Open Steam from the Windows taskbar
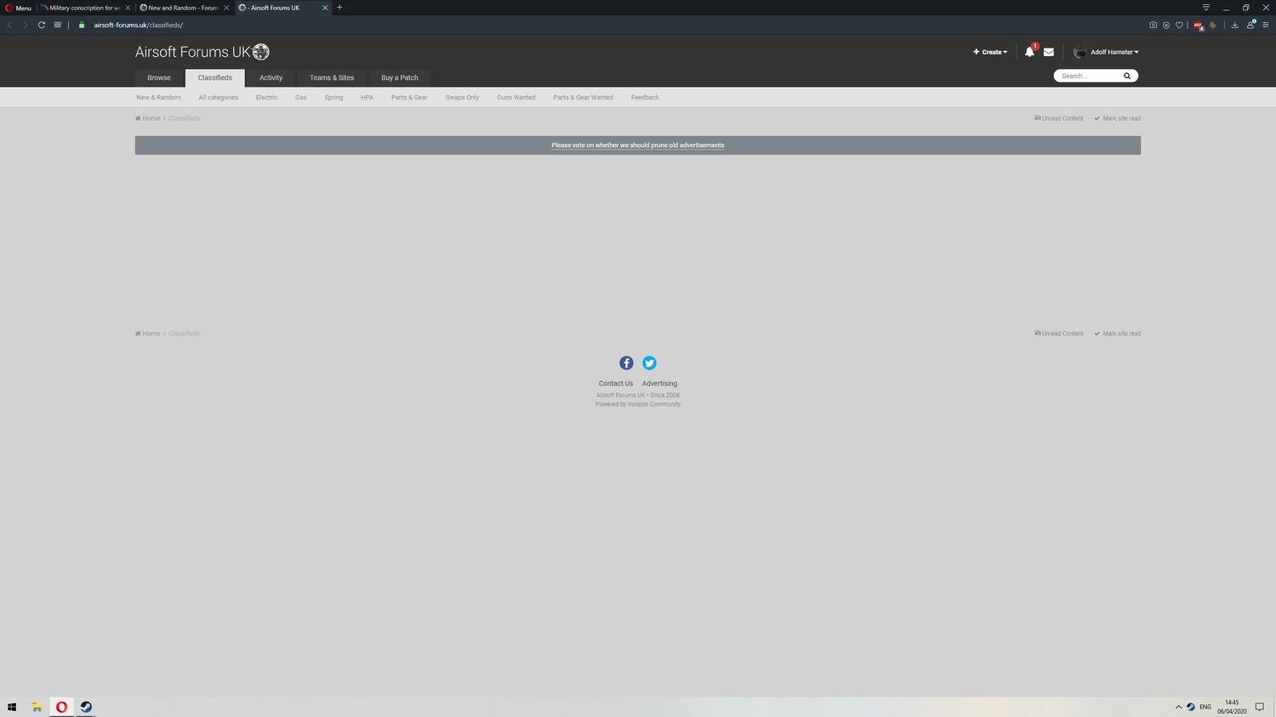Screen dimensions: 1276x717 [86, 707]
